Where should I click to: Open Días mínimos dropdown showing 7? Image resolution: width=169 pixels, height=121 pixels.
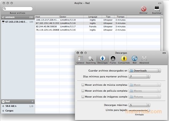pos(140,76)
